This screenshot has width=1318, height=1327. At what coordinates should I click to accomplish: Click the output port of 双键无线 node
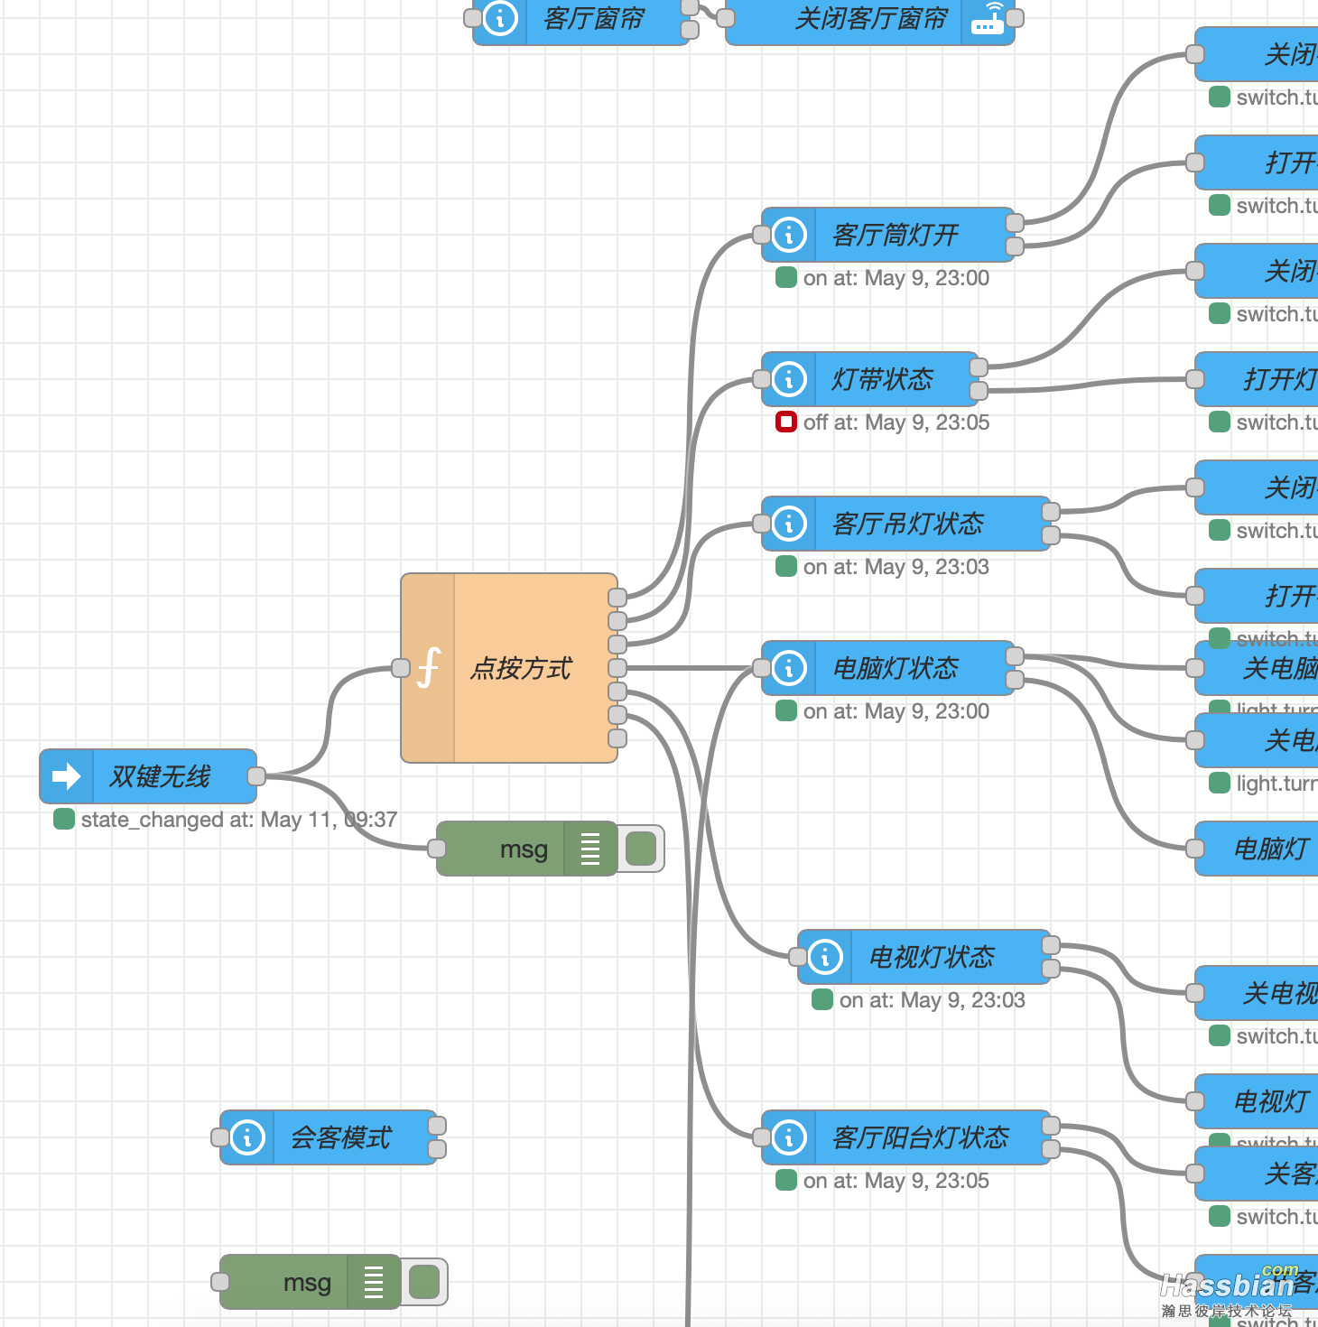(256, 776)
